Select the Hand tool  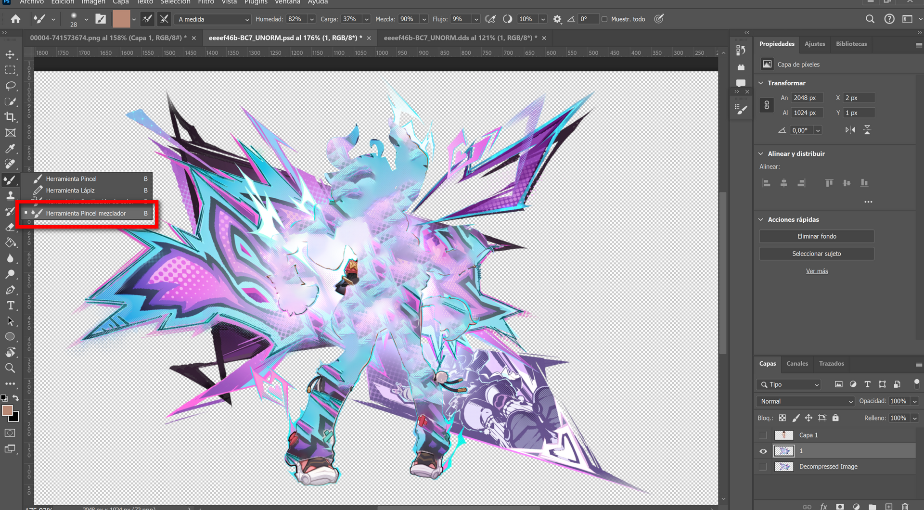click(10, 353)
